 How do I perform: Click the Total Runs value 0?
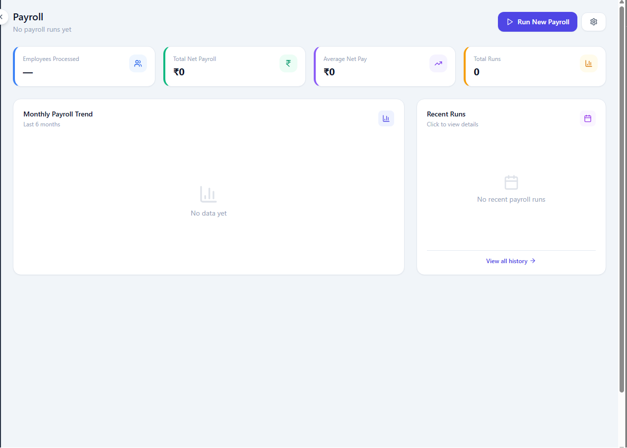click(x=477, y=72)
